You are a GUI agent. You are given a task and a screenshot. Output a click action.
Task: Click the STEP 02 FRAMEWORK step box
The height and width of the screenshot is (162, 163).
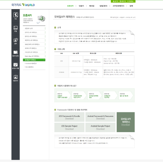pyautogui.click(x=79, y=95)
